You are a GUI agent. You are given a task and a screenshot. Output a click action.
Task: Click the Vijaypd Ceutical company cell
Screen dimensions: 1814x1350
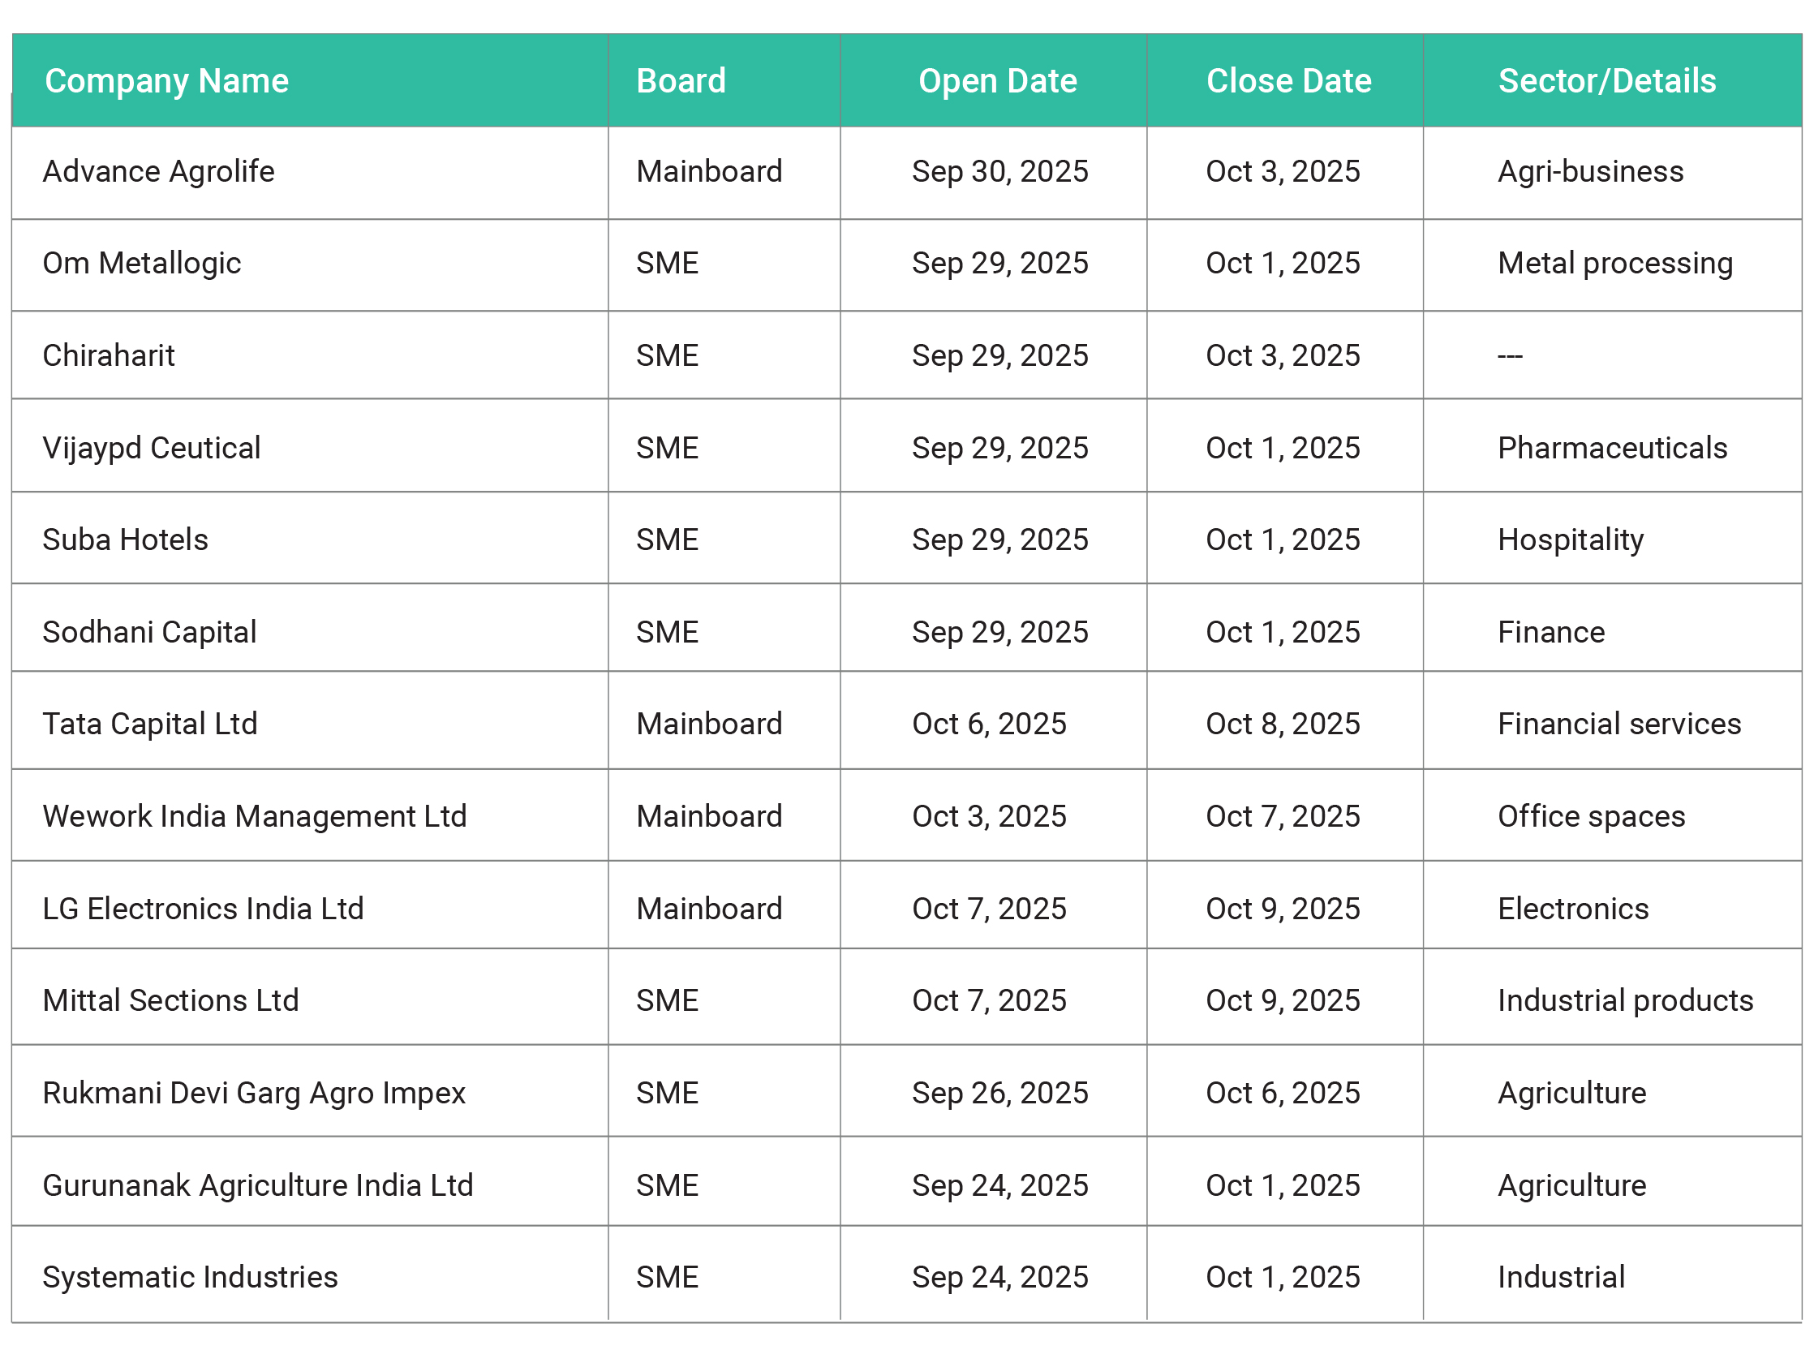pos(152,448)
